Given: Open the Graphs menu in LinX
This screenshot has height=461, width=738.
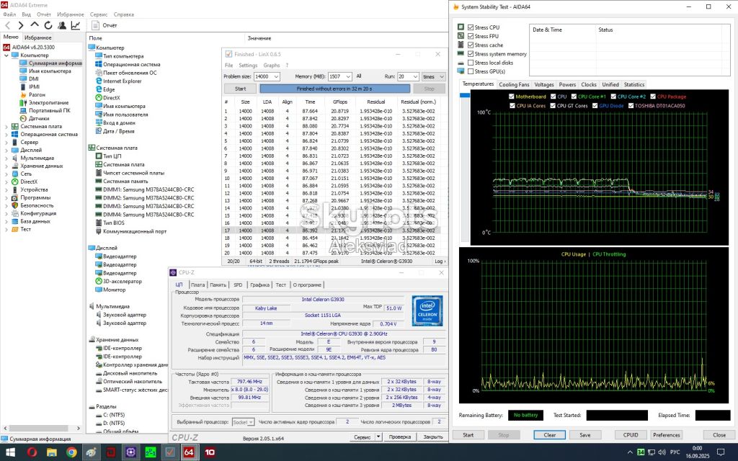Looking at the screenshot, I should point(272,66).
